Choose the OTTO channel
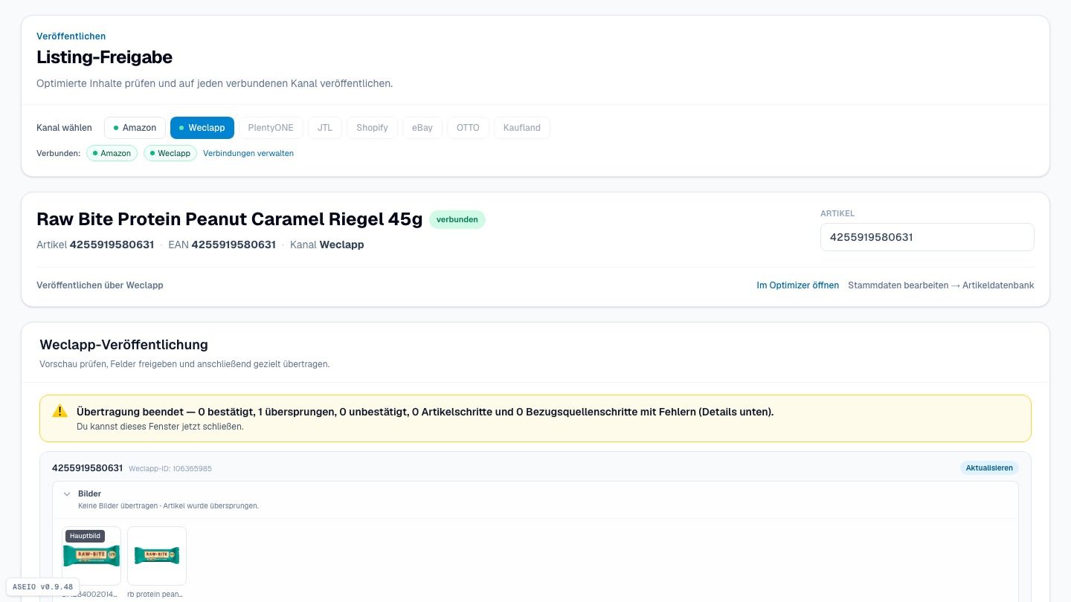1071x602 pixels. pos(468,128)
